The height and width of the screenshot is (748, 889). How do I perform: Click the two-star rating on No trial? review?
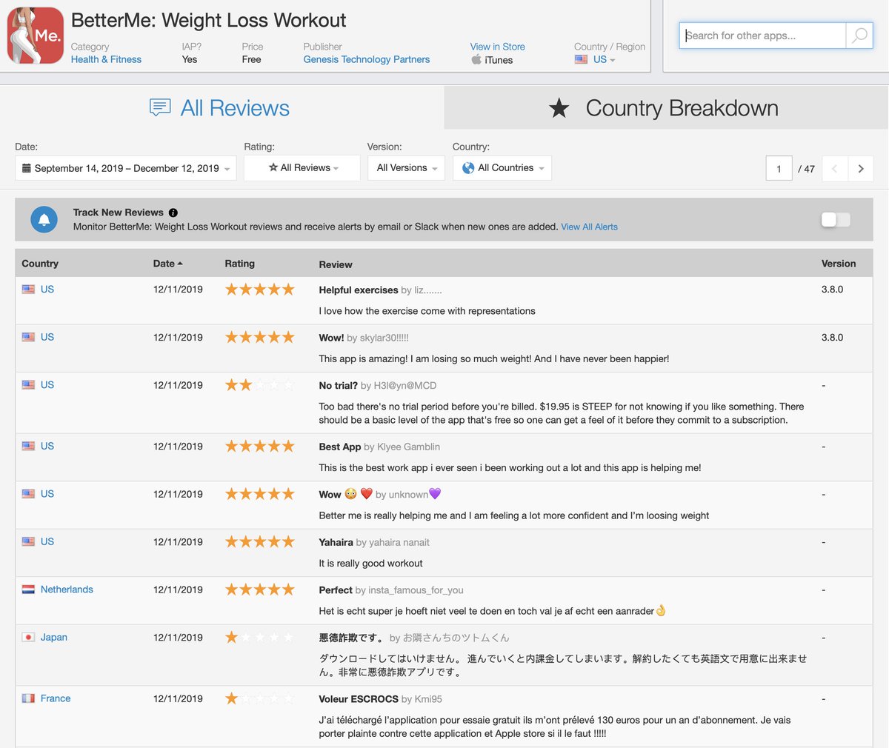point(259,385)
